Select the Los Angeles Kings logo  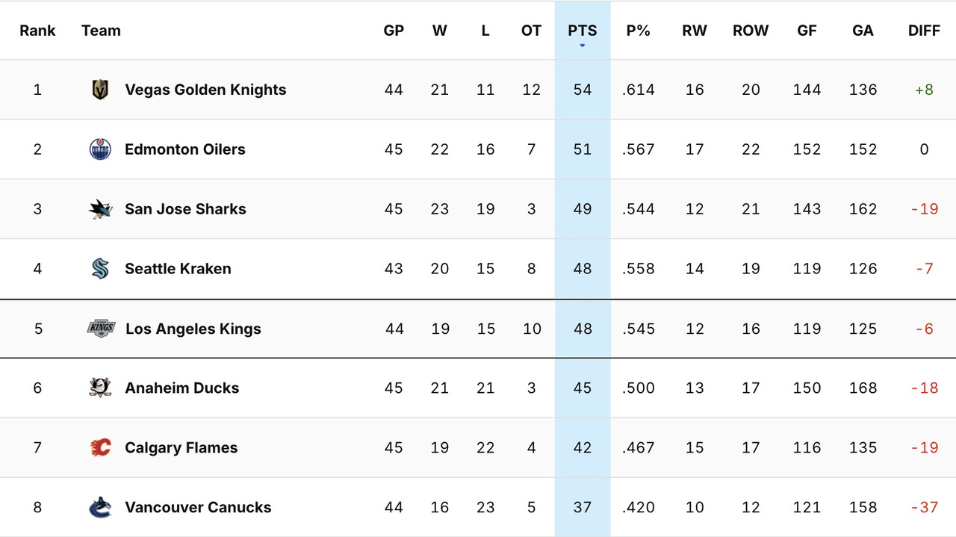100,328
